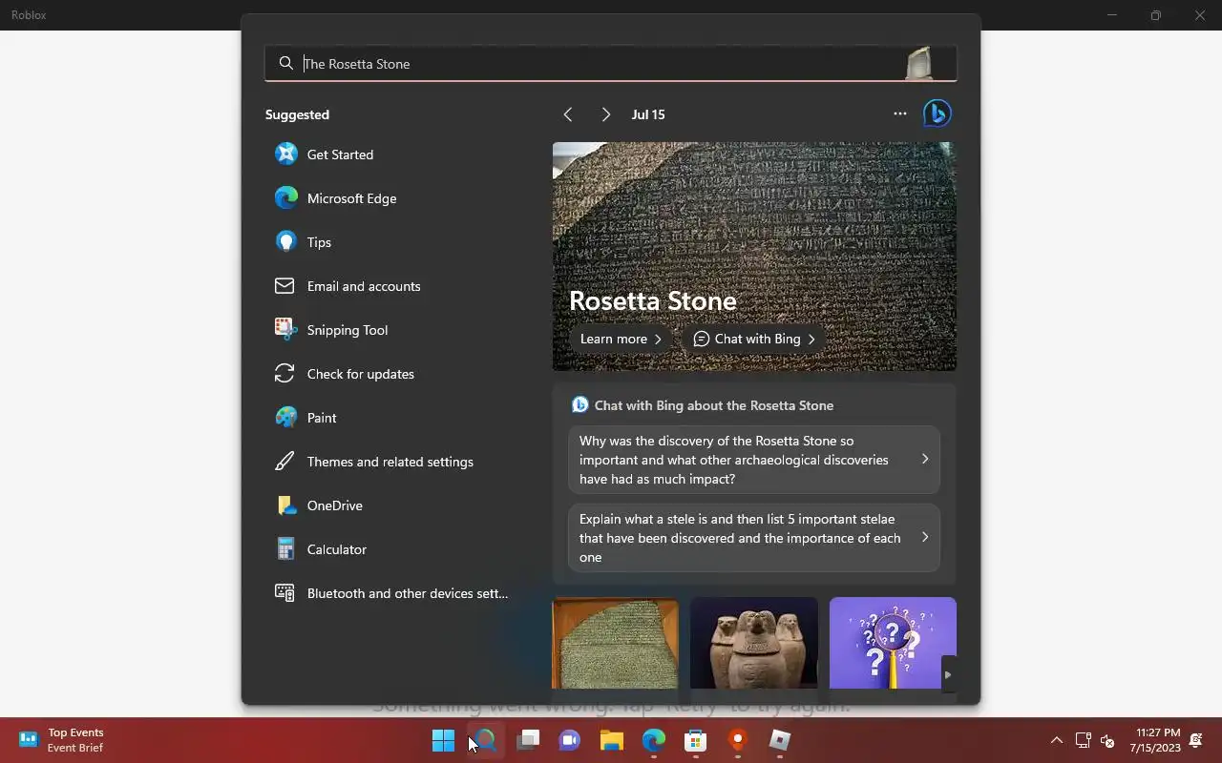Open the notification center bell icon
The image size is (1222, 763).
pyautogui.click(x=1196, y=740)
